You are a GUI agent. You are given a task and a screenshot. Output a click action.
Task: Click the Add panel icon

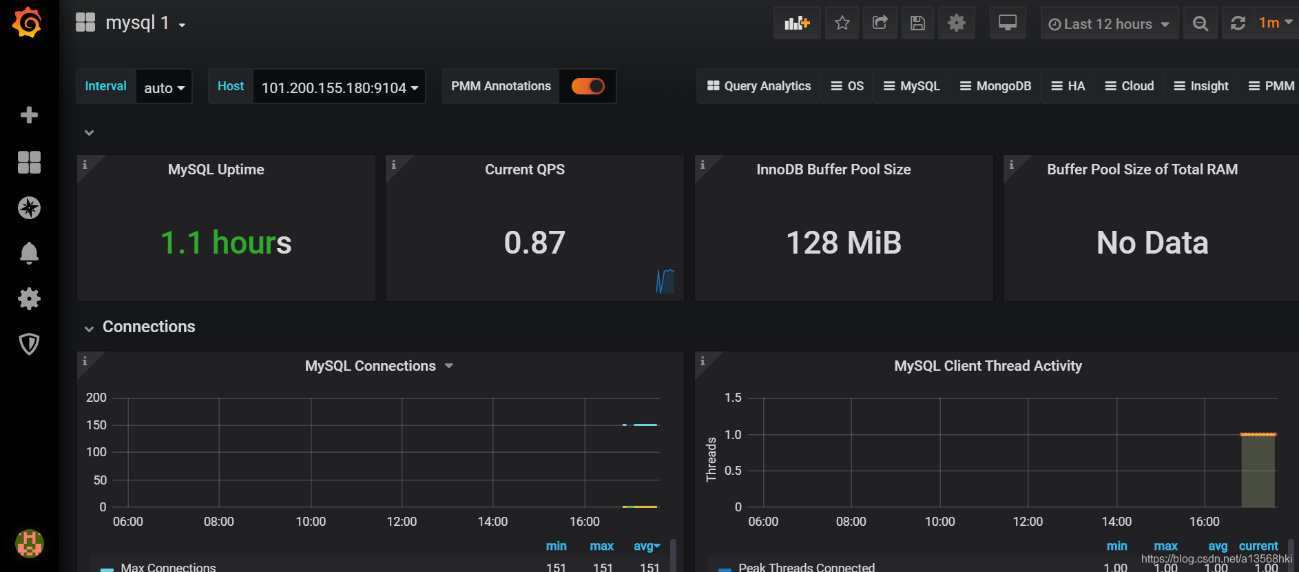[x=797, y=23]
